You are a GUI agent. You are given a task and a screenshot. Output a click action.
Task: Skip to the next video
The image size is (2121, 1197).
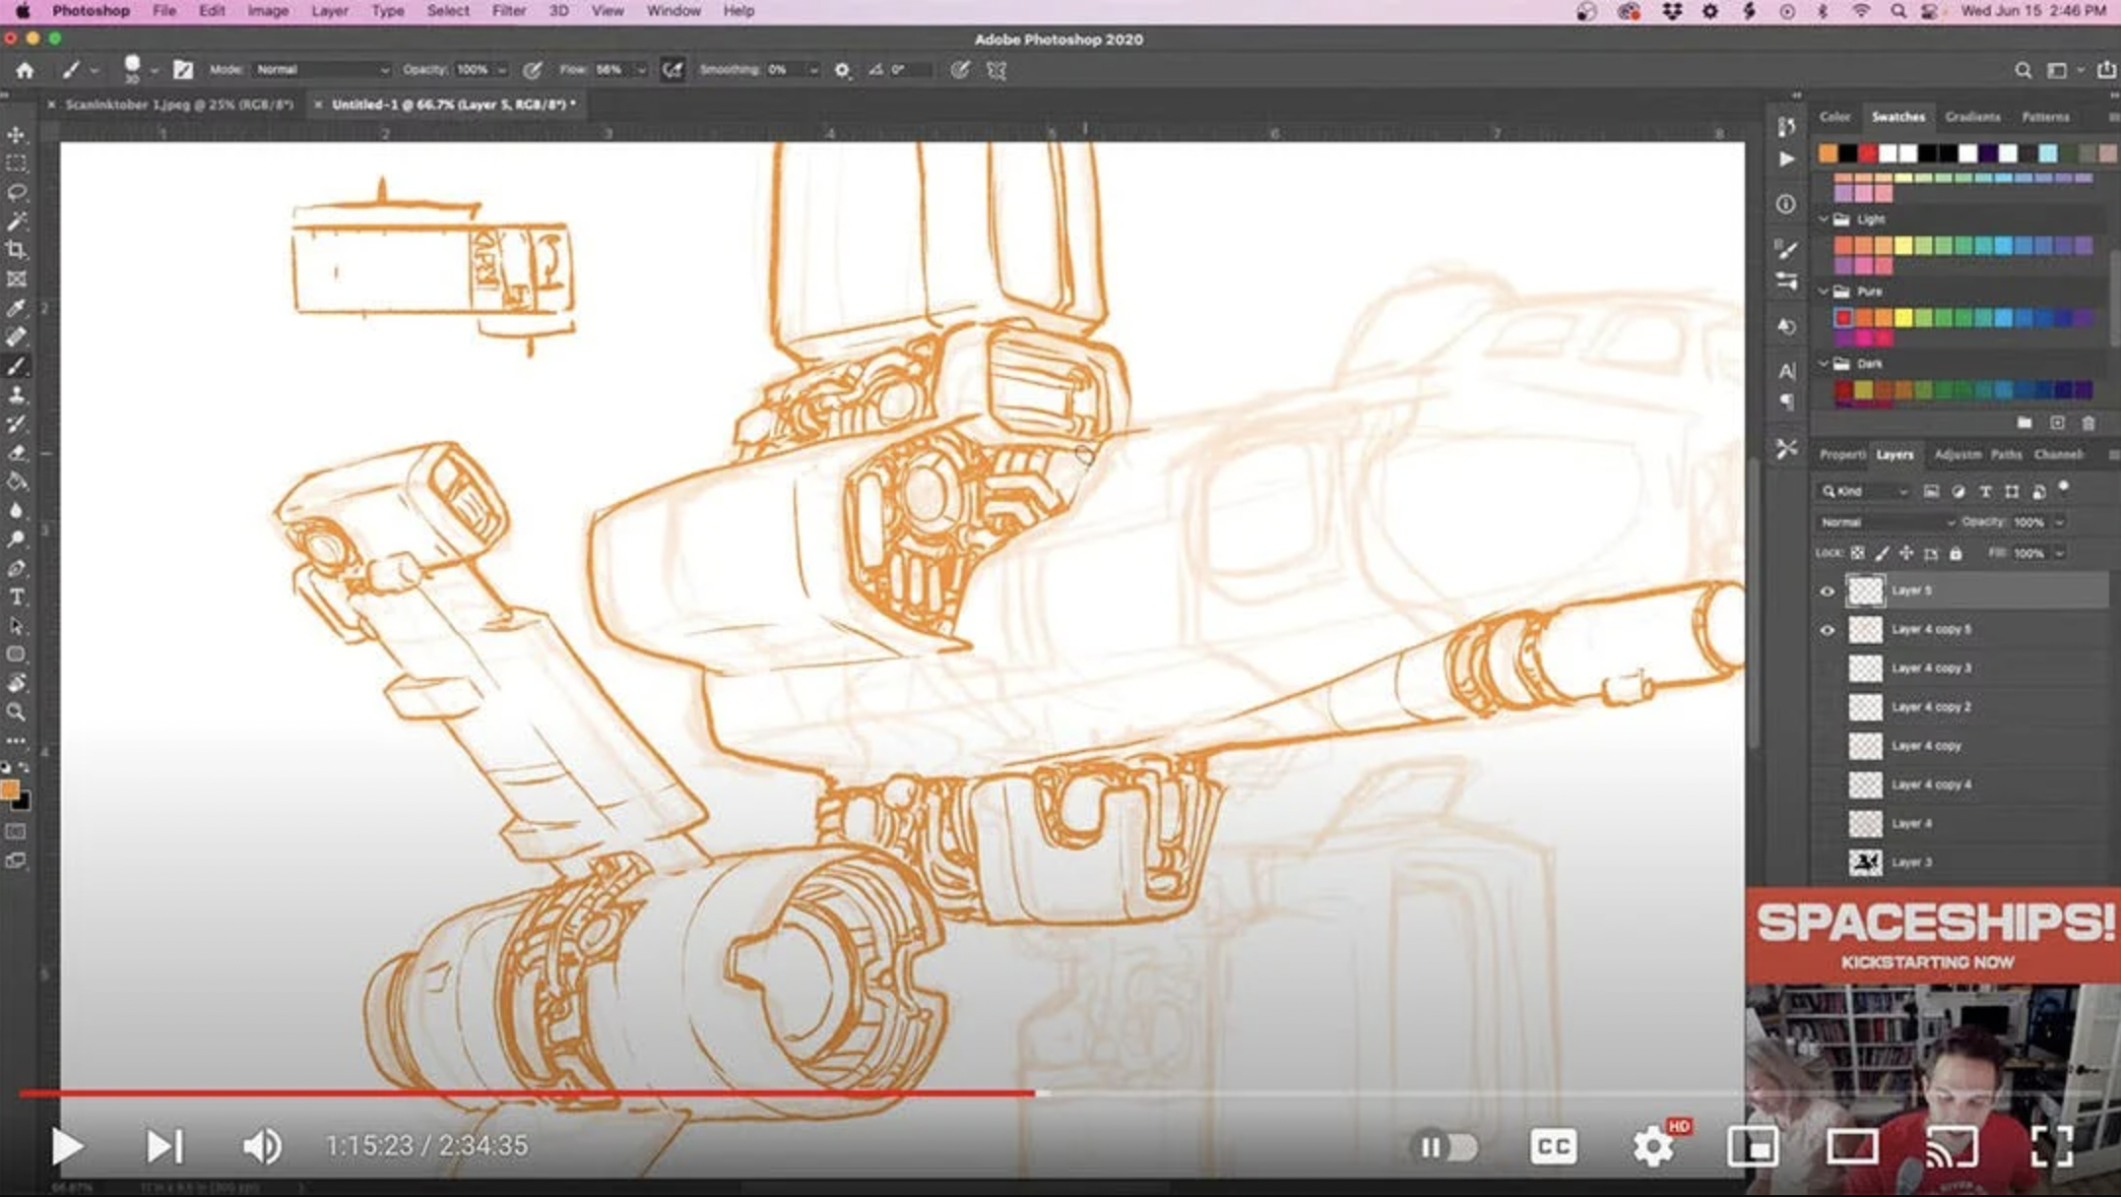coord(164,1147)
